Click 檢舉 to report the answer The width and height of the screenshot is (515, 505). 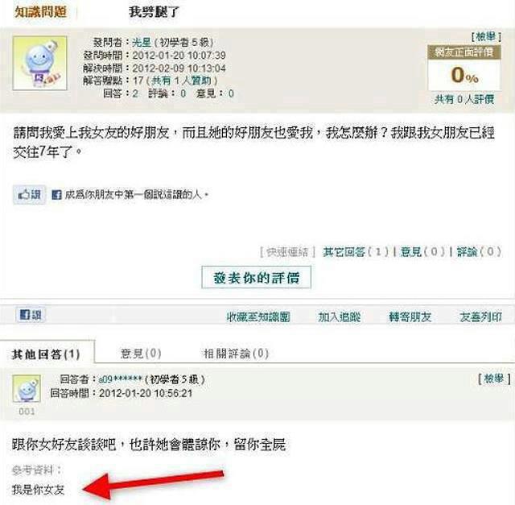click(x=494, y=379)
